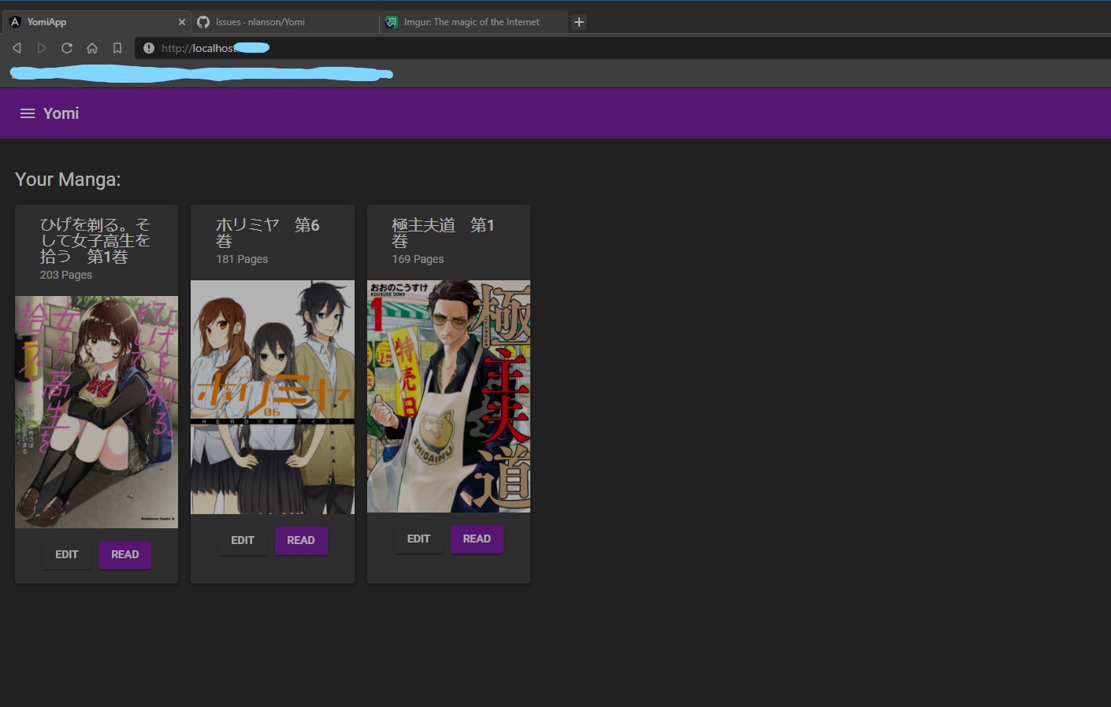Open the Yomi hamburger menu
The height and width of the screenshot is (707, 1111).
[28, 113]
